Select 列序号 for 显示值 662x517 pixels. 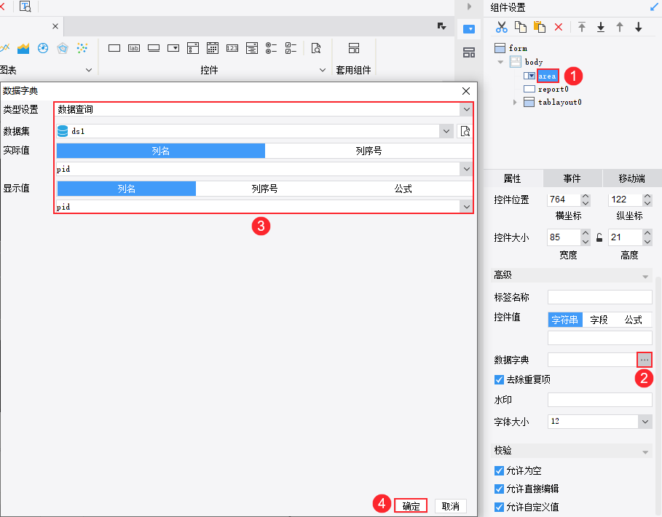pyautogui.click(x=264, y=189)
